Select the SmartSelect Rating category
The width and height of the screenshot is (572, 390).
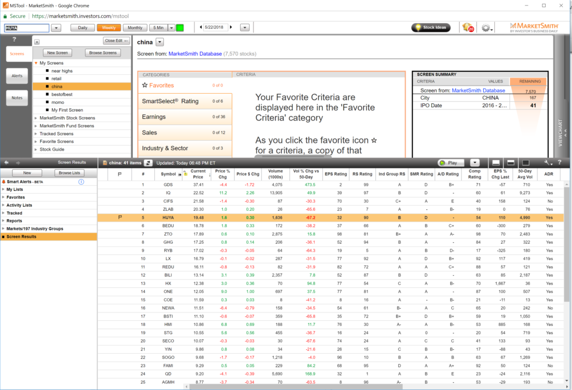[x=185, y=102]
